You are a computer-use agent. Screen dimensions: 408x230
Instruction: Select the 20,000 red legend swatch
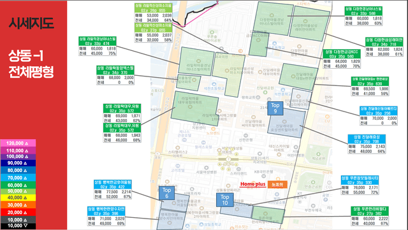pos(18,212)
